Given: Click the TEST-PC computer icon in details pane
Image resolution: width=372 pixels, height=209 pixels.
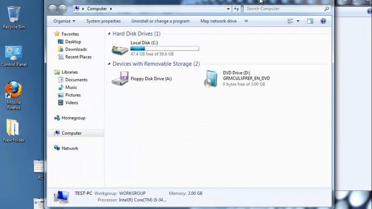Looking at the screenshot, I should (x=62, y=197).
